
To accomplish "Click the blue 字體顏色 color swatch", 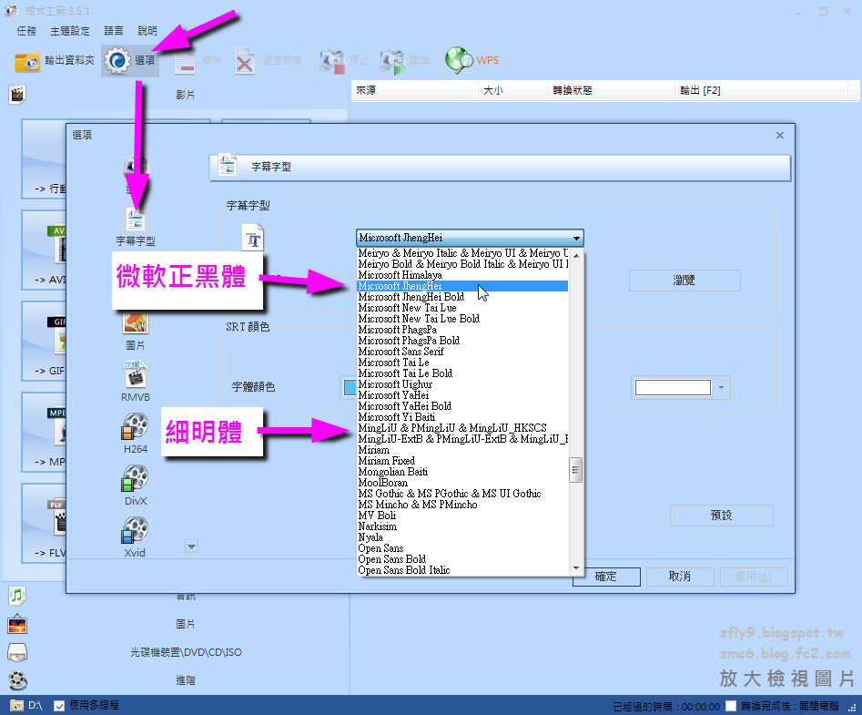I will pos(350,388).
